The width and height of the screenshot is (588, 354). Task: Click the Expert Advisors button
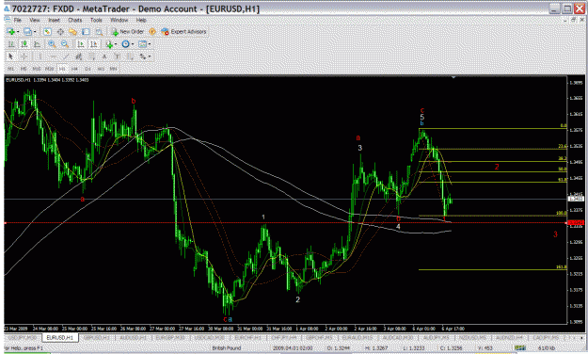tap(183, 31)
